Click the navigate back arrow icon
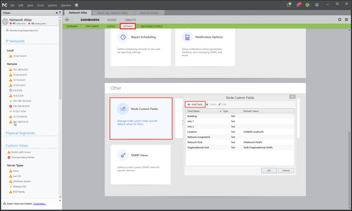Image resolution: width=352 pixels, height=211 pixels. click(67, 20)
